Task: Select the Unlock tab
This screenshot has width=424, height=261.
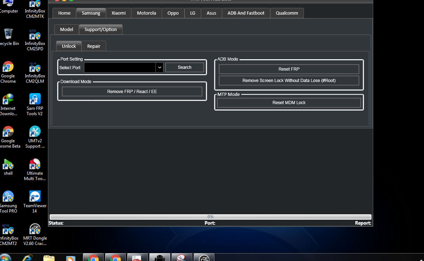Action: 69,46
